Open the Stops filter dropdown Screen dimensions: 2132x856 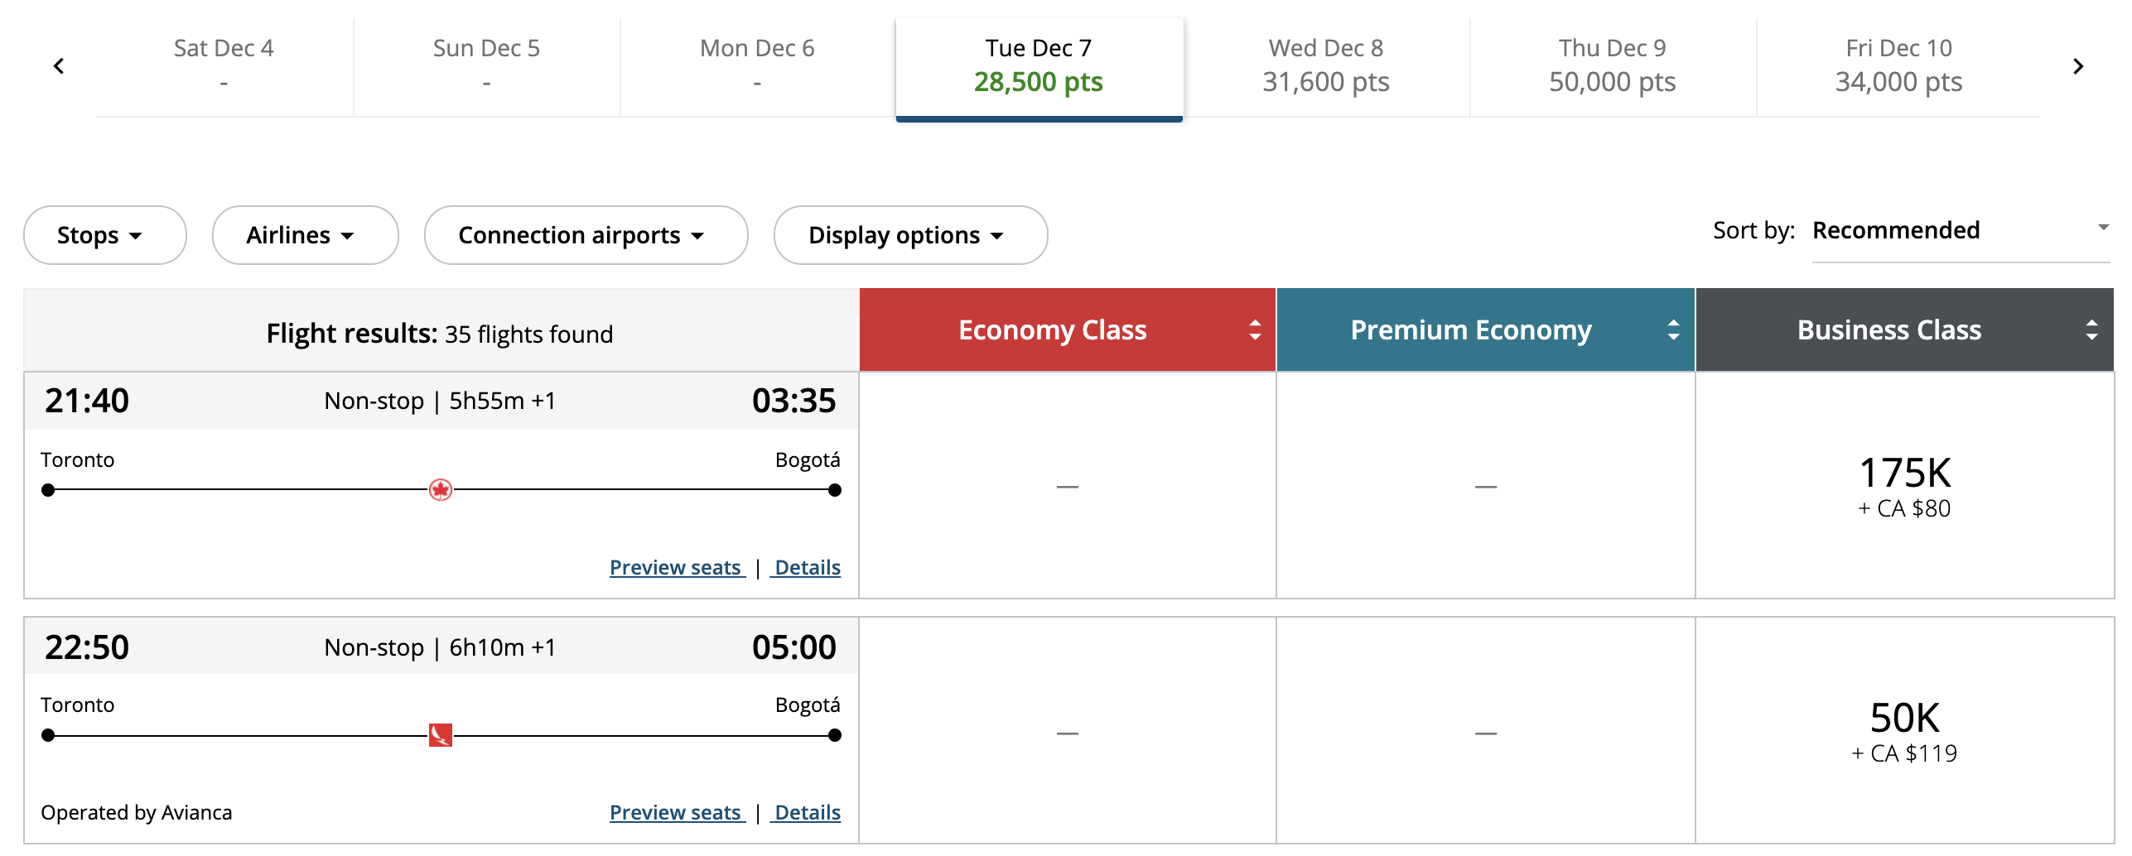(104, 236)
